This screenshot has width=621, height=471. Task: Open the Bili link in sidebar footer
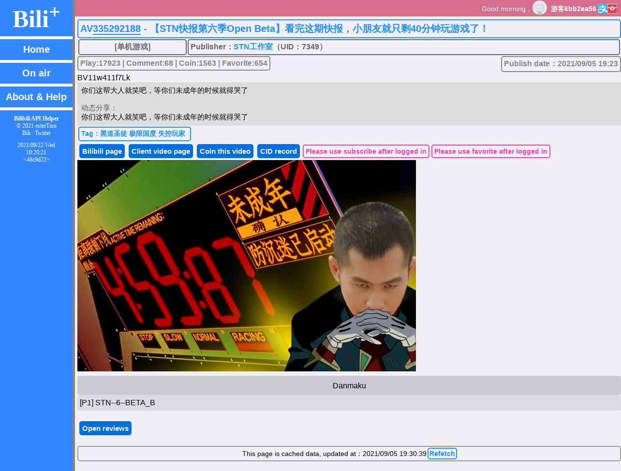[x=26, y=133]
